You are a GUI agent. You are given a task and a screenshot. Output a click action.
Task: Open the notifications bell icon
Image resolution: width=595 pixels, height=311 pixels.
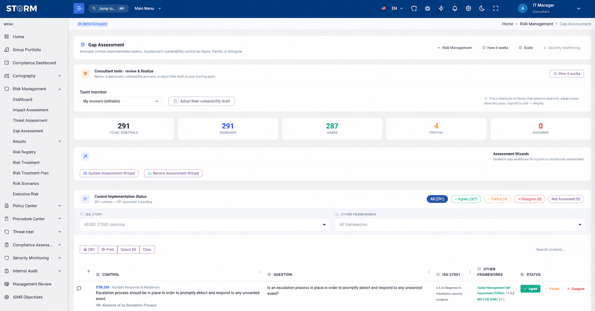point(455,8)
